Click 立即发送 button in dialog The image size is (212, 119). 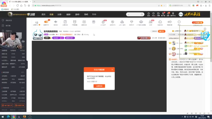coord(99,86)
